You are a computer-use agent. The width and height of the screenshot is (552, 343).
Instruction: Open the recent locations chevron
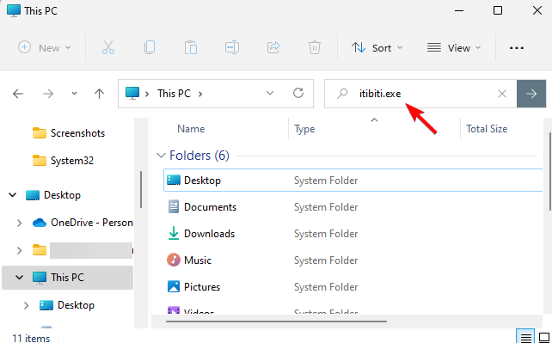[74, 94]
